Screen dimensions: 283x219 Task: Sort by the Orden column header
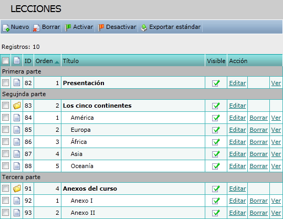click(47, 61)
